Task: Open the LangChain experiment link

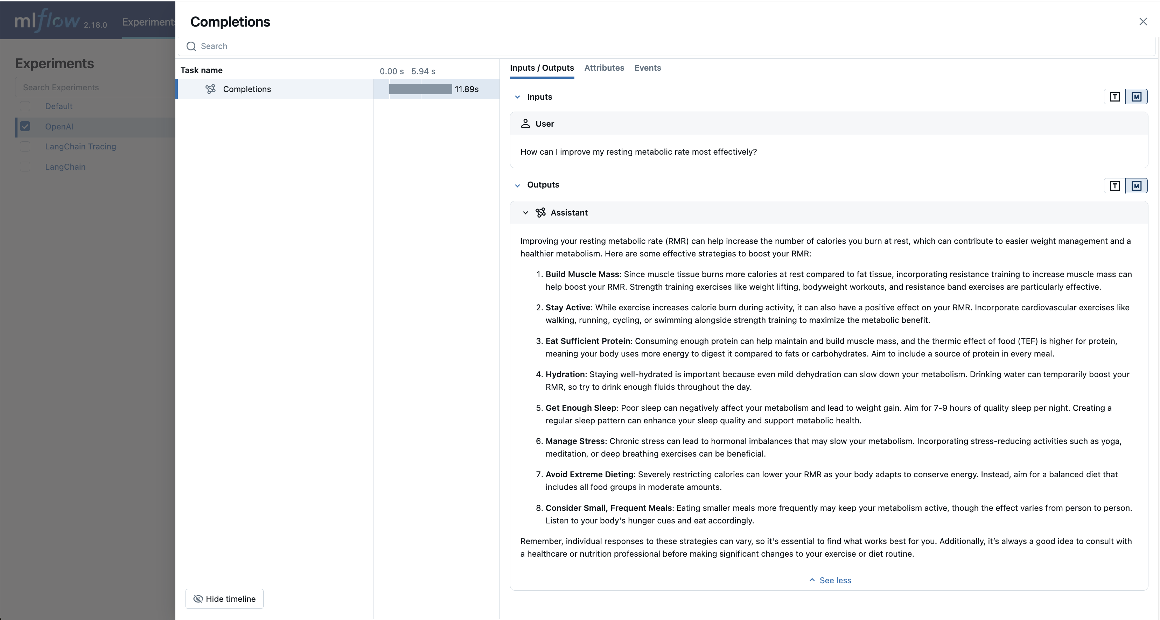Action: (x=65, y=167)
